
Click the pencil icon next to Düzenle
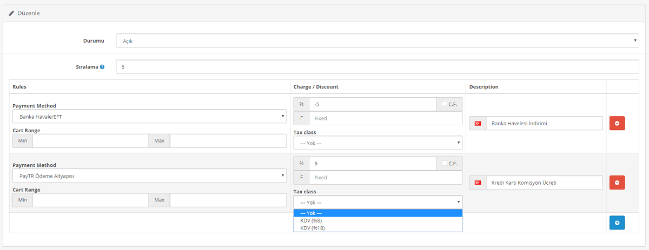pyautogui.click(x=11, y=13)
